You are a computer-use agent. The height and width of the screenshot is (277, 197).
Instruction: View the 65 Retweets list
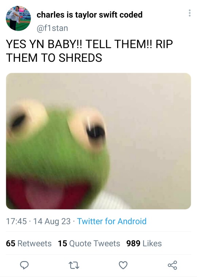click(28, 243)
